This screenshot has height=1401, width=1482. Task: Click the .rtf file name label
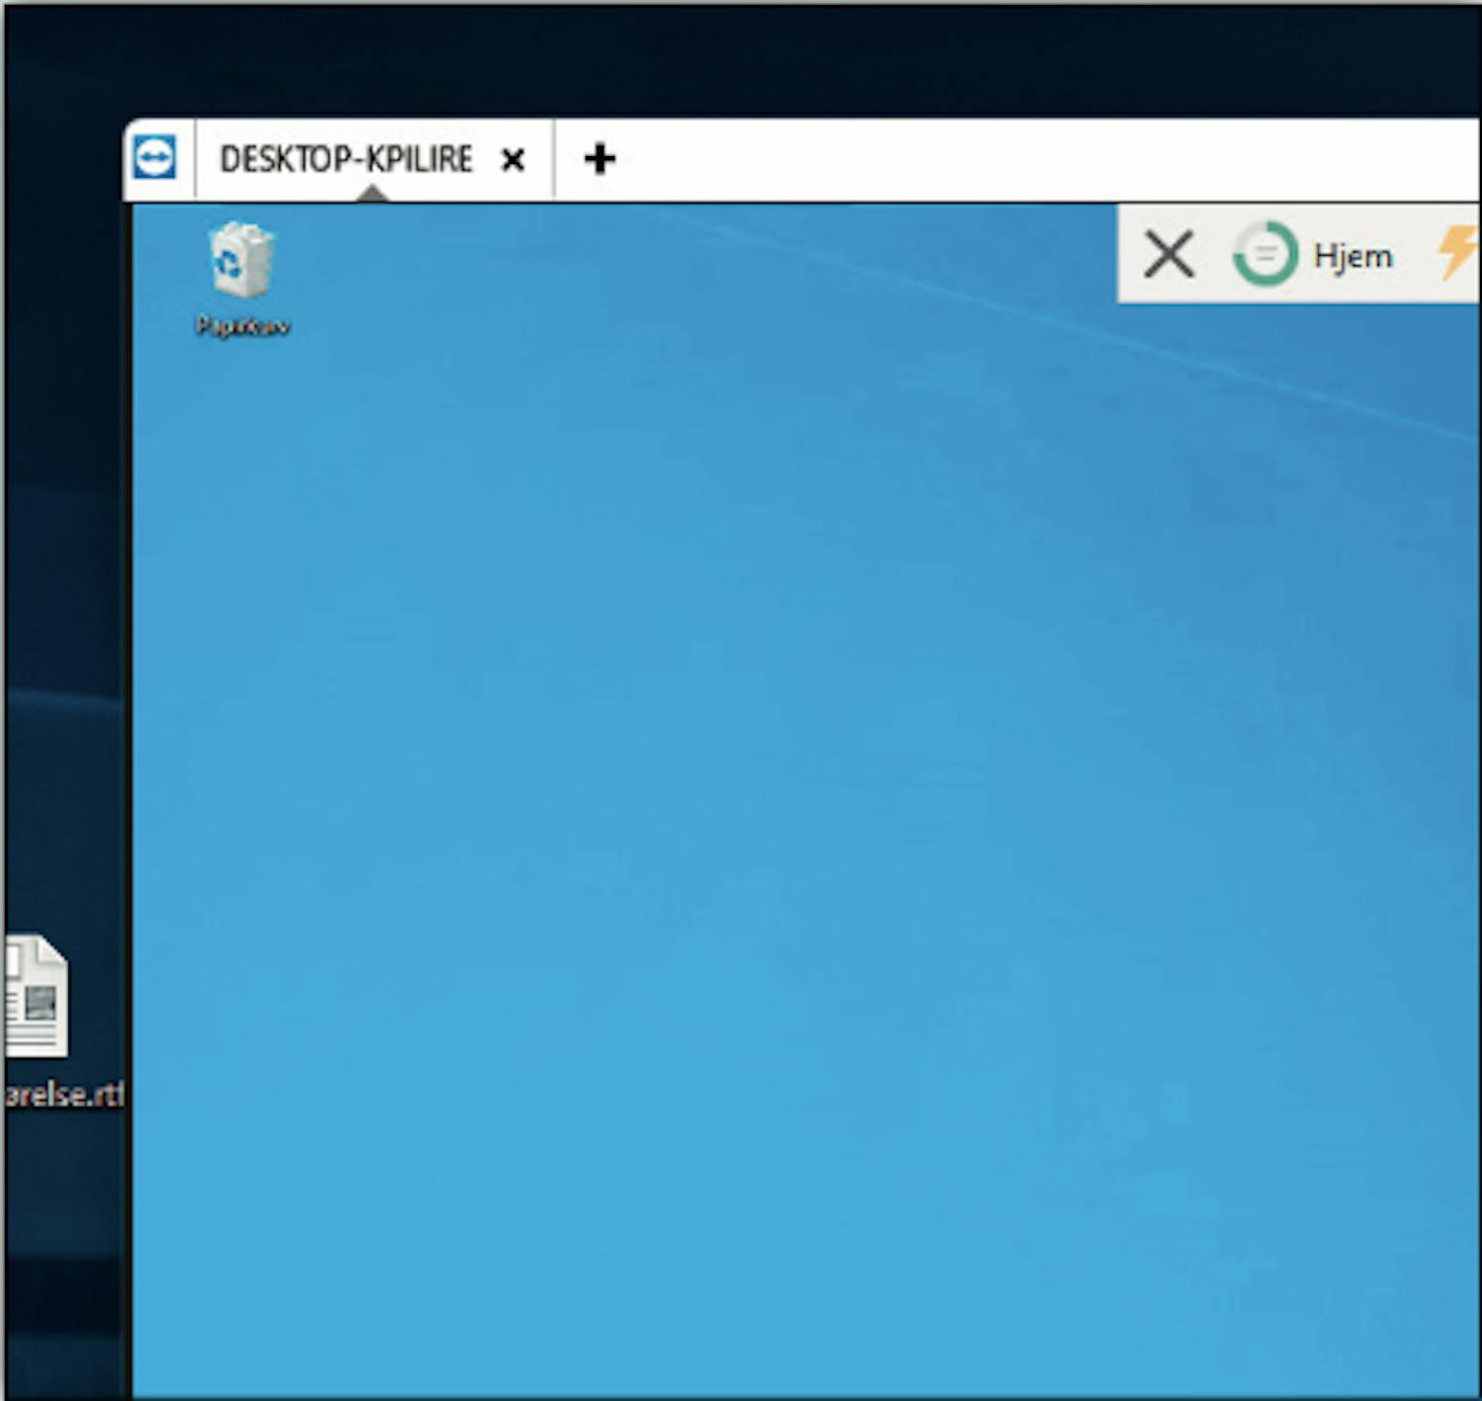click(65, 1095)
